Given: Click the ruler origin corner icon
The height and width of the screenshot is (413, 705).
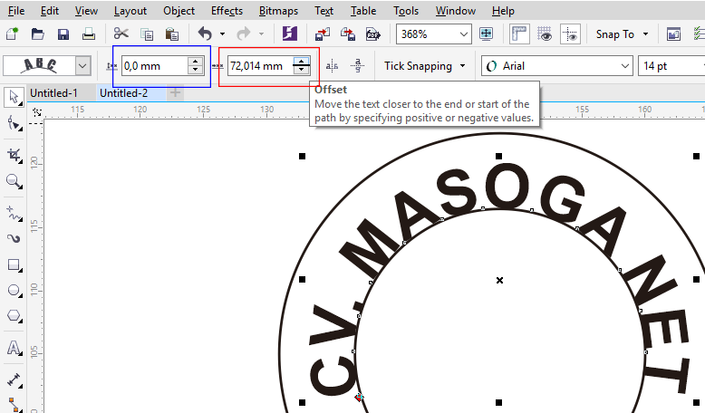Looking at the screenshot, I should tap(36, 112).
